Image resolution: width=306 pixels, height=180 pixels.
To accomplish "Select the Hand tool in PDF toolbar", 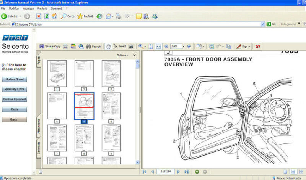I will coord(108,46).
